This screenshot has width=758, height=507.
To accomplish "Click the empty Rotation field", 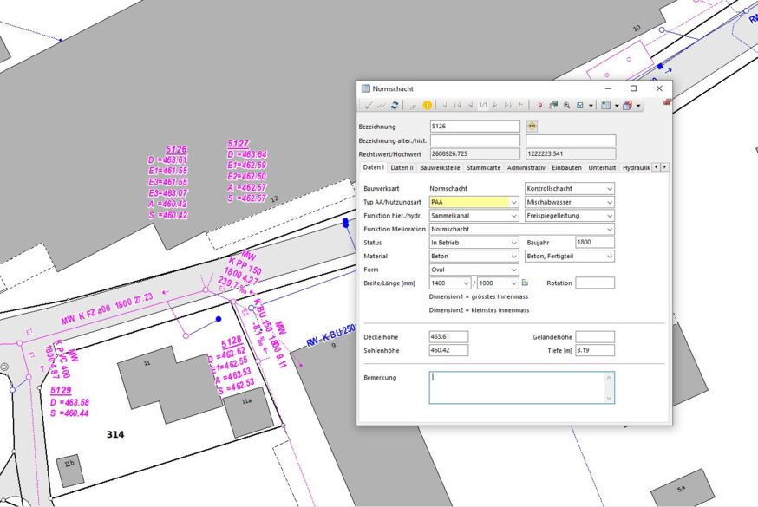I will [x=595, y=283].
